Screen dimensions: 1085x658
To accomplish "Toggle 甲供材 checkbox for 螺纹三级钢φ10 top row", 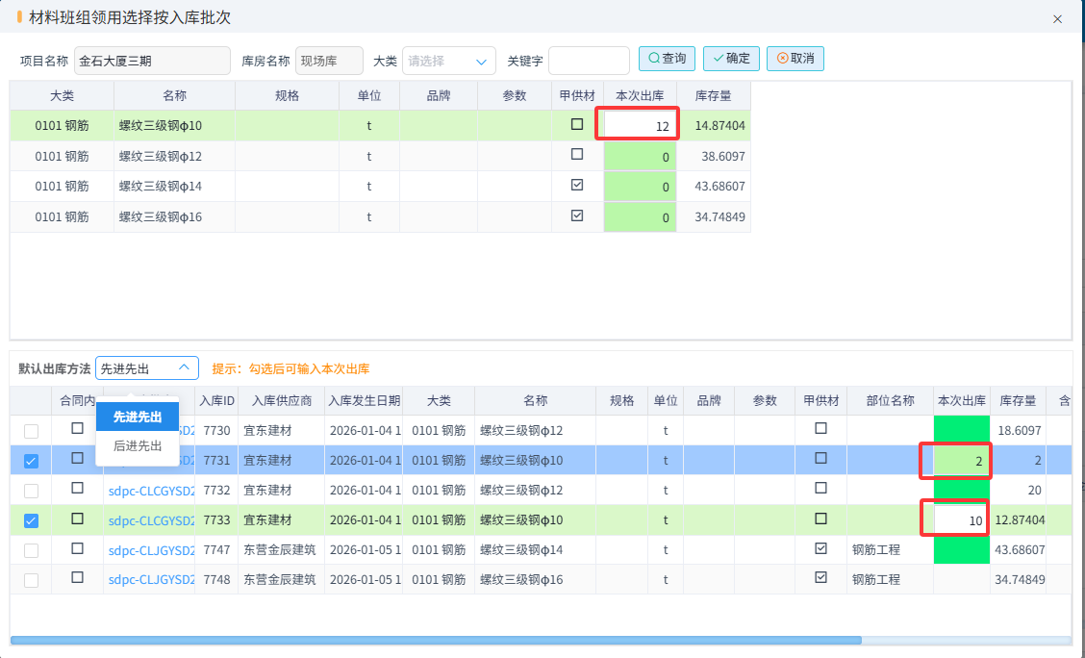I will pos(577,124).
